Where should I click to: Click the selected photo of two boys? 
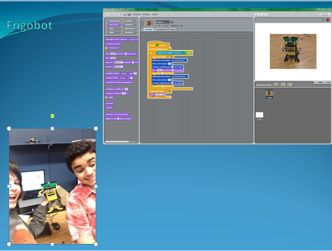pos(52,187)
